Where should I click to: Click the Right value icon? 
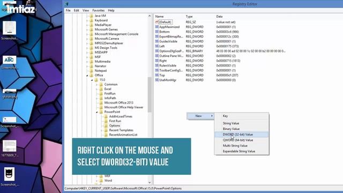pos(157,61)
